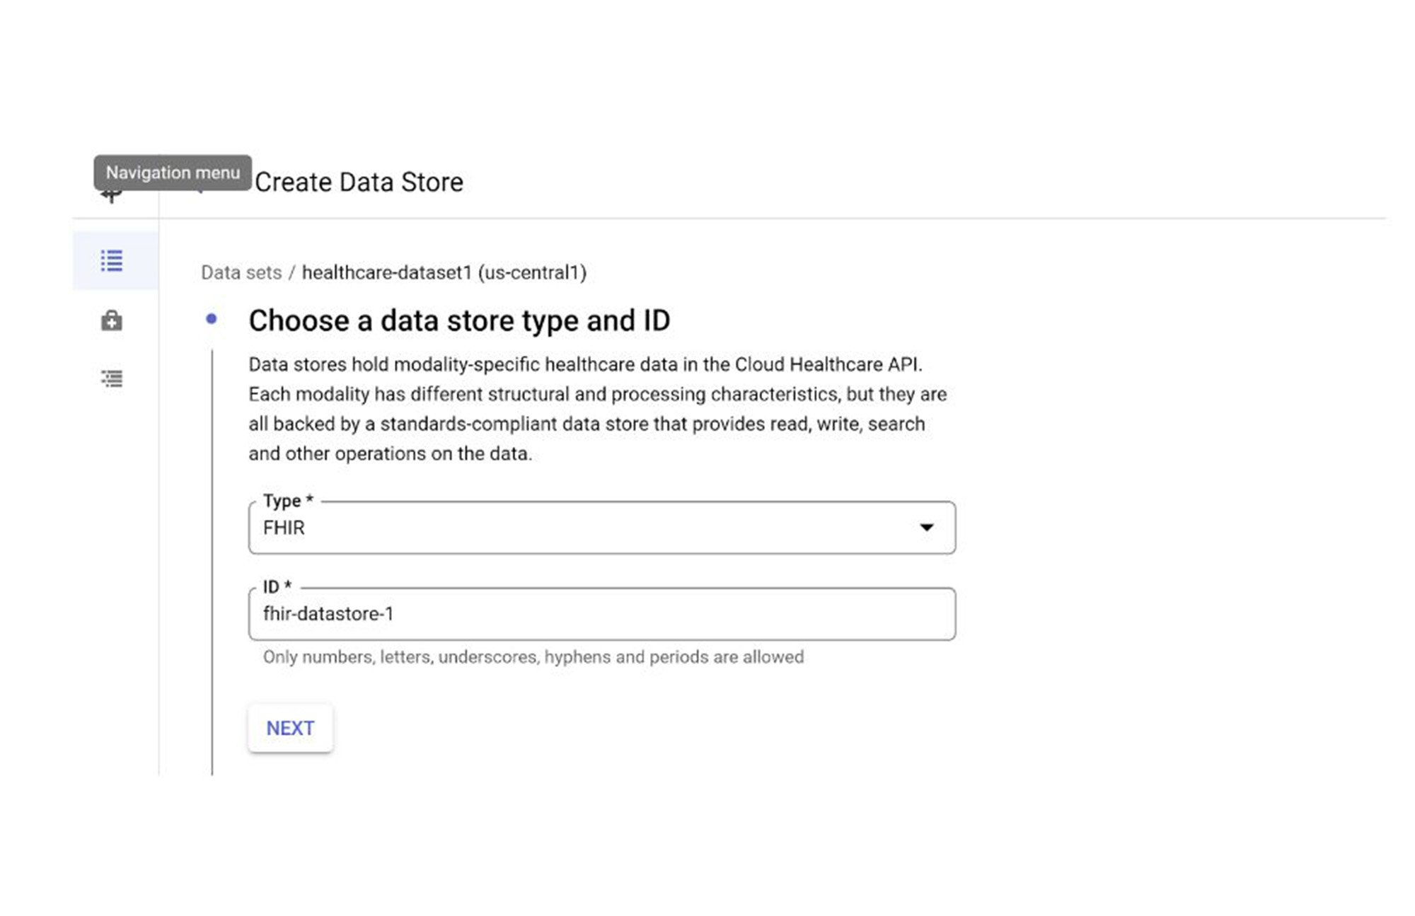Click the Type dropdown arrow
Image resolution: width=1415 pixels, height=916 pixels.
[x=926, y=528]
